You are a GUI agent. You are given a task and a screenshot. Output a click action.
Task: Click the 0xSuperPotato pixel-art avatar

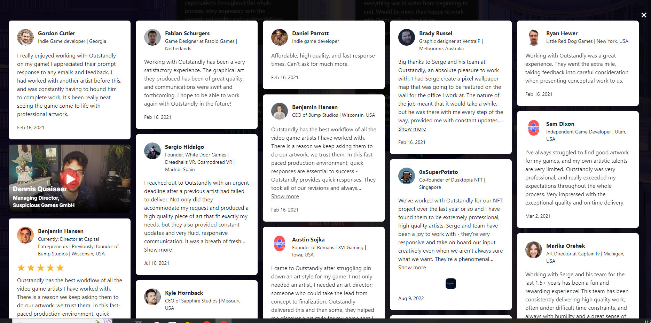pyautogui.click(x=407, y=176)
